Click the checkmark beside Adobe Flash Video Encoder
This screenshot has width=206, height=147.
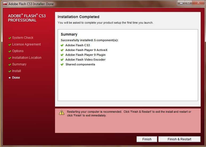[x=62, y=60]
